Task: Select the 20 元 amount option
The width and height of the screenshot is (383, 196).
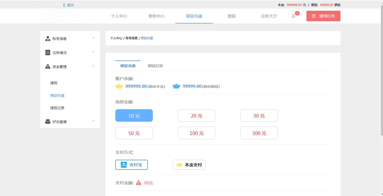Action: (x=197, y=115)
